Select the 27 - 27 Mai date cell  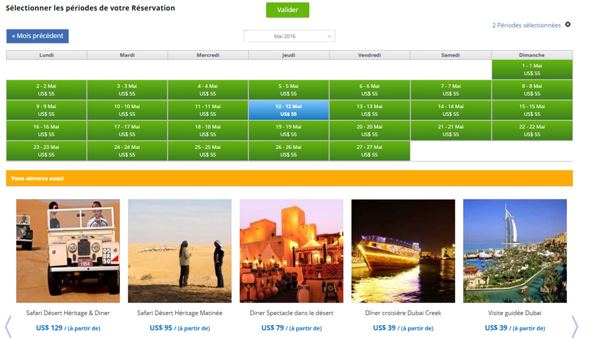(x=370, y=151)
